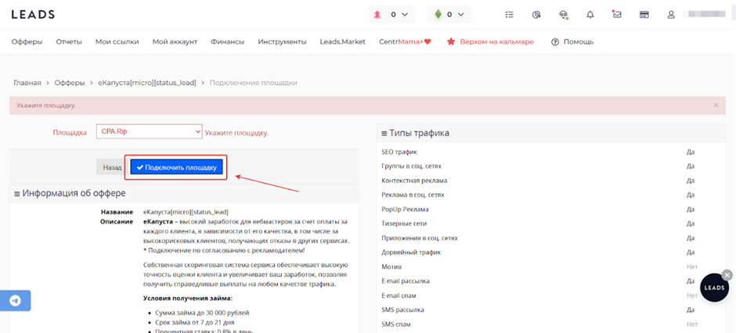Click the Дорвейный трафик row
Image resolution: width=736 pixels, height=333 pixels.
551,252
